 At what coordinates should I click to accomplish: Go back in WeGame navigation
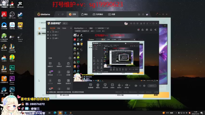pos(58,14)
